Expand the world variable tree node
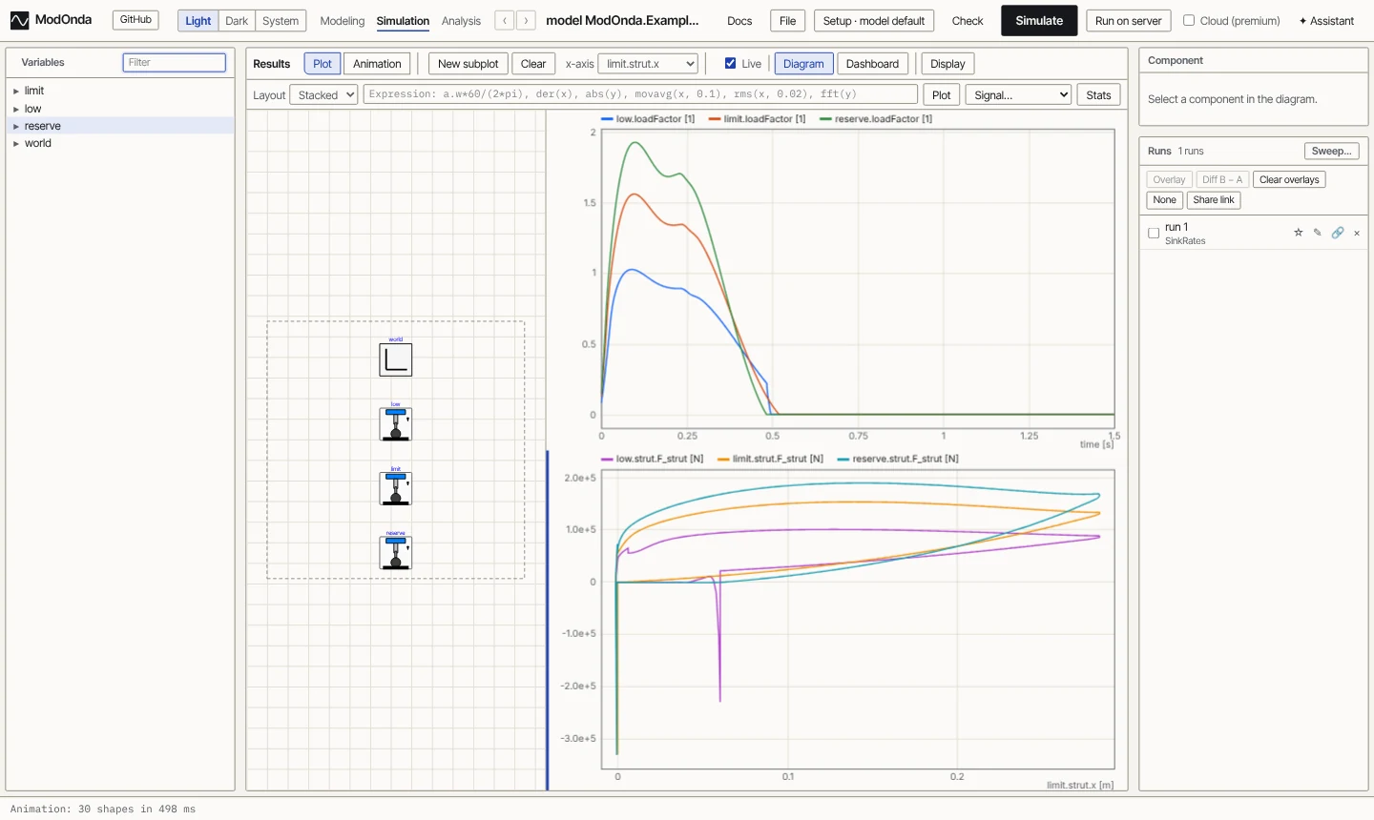 16,143
